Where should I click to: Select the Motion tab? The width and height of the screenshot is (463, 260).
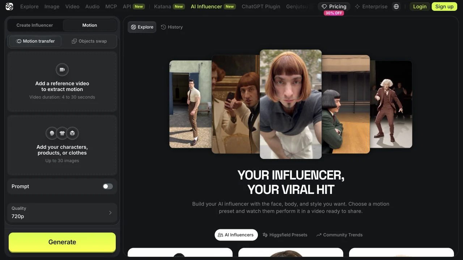tap(90, 25)
